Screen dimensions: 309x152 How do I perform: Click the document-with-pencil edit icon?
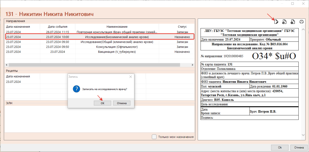click(x=276, y=22)
